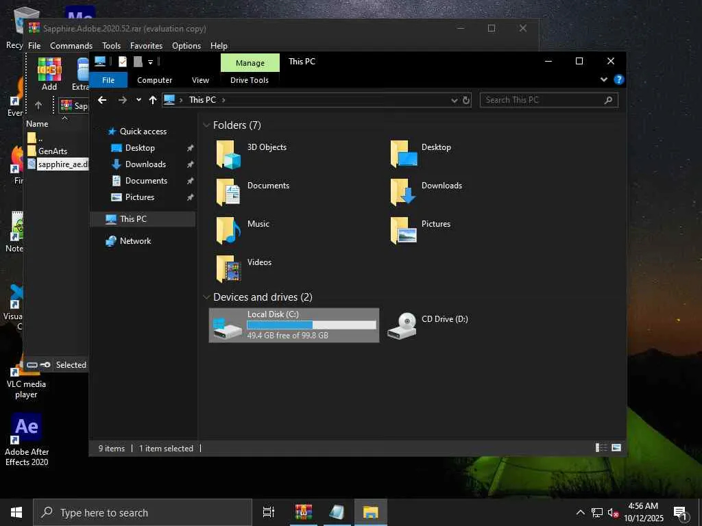
Task: Select Downloads in navigation pane
Action: pyautogui.click(x=145, y=164)
